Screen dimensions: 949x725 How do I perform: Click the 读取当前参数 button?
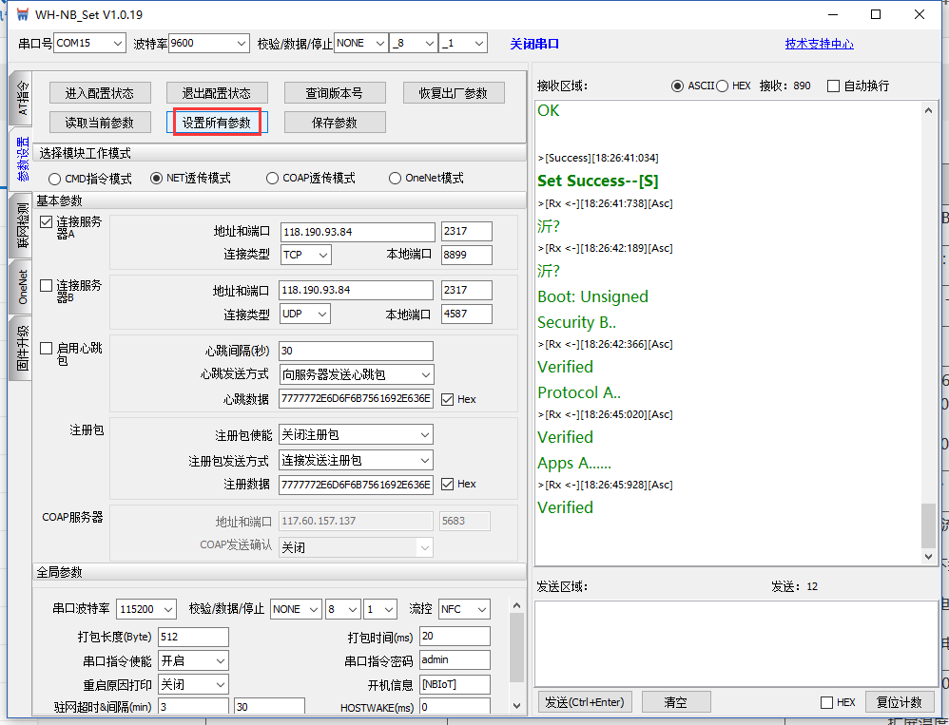tap(100, 123)
